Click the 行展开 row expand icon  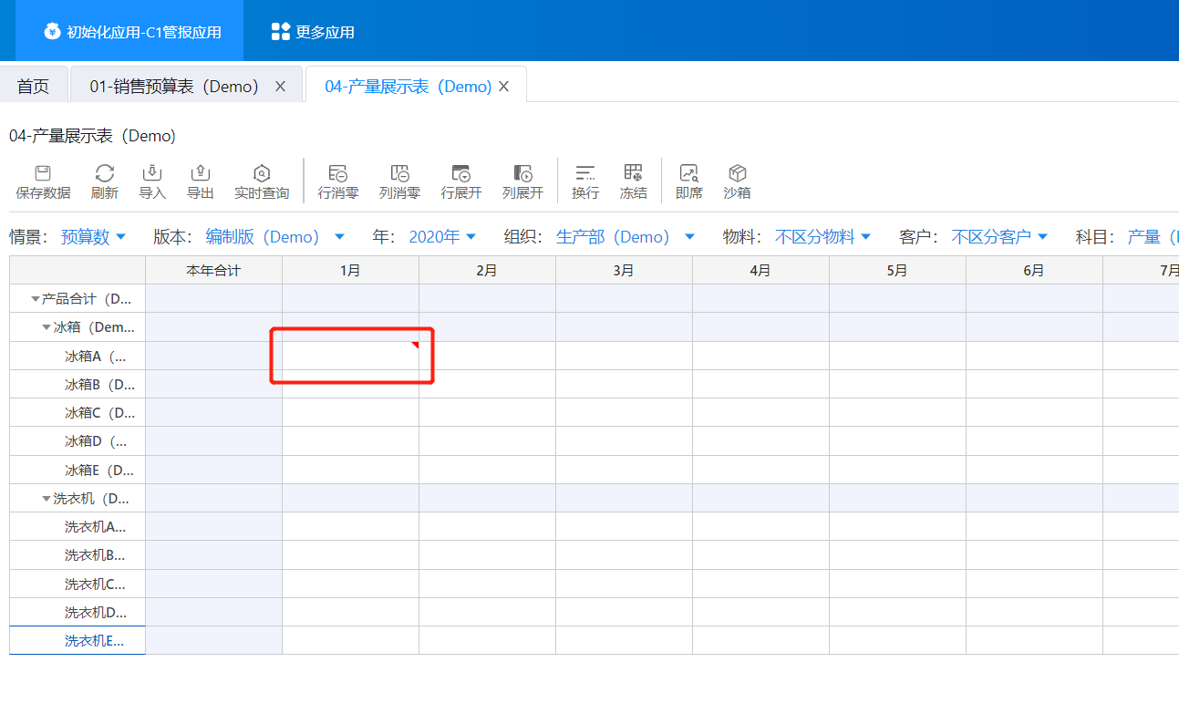(x=460, y=173)
